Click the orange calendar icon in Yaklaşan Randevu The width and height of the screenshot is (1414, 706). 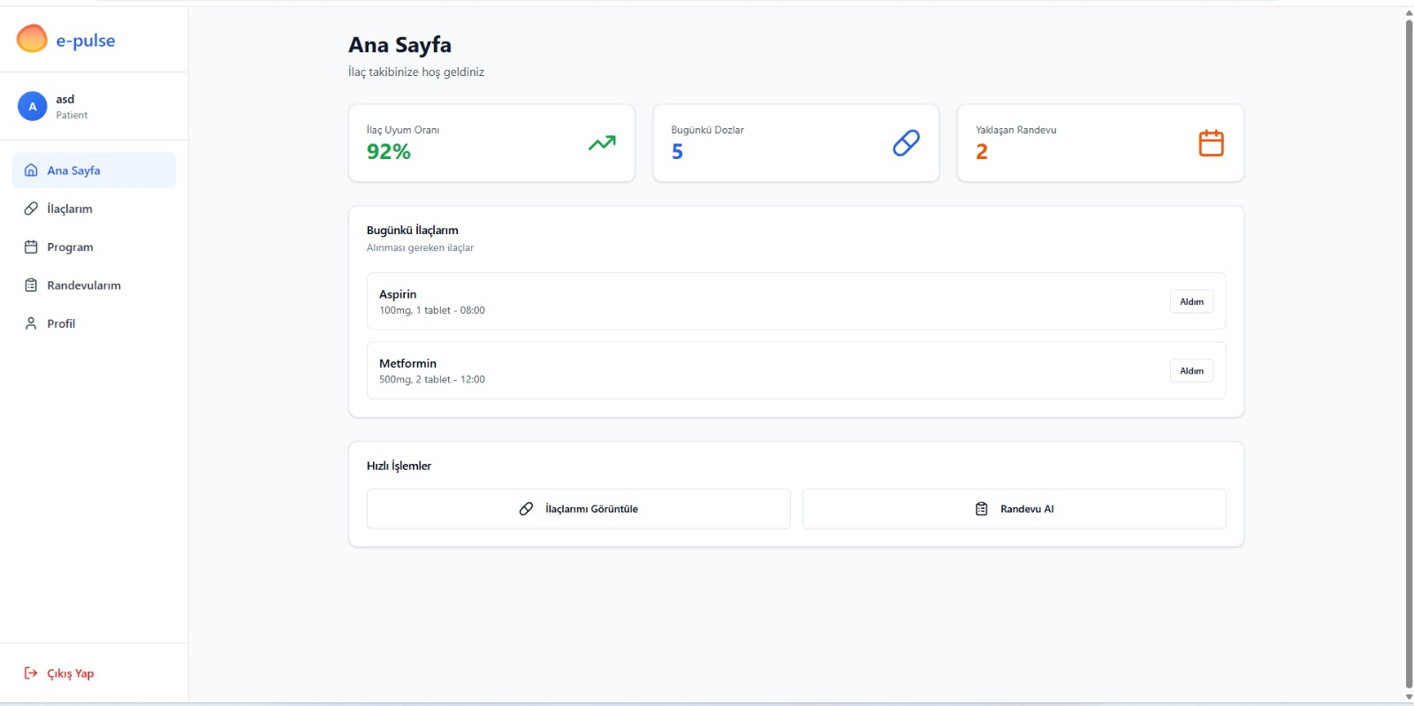point(1211,143)
